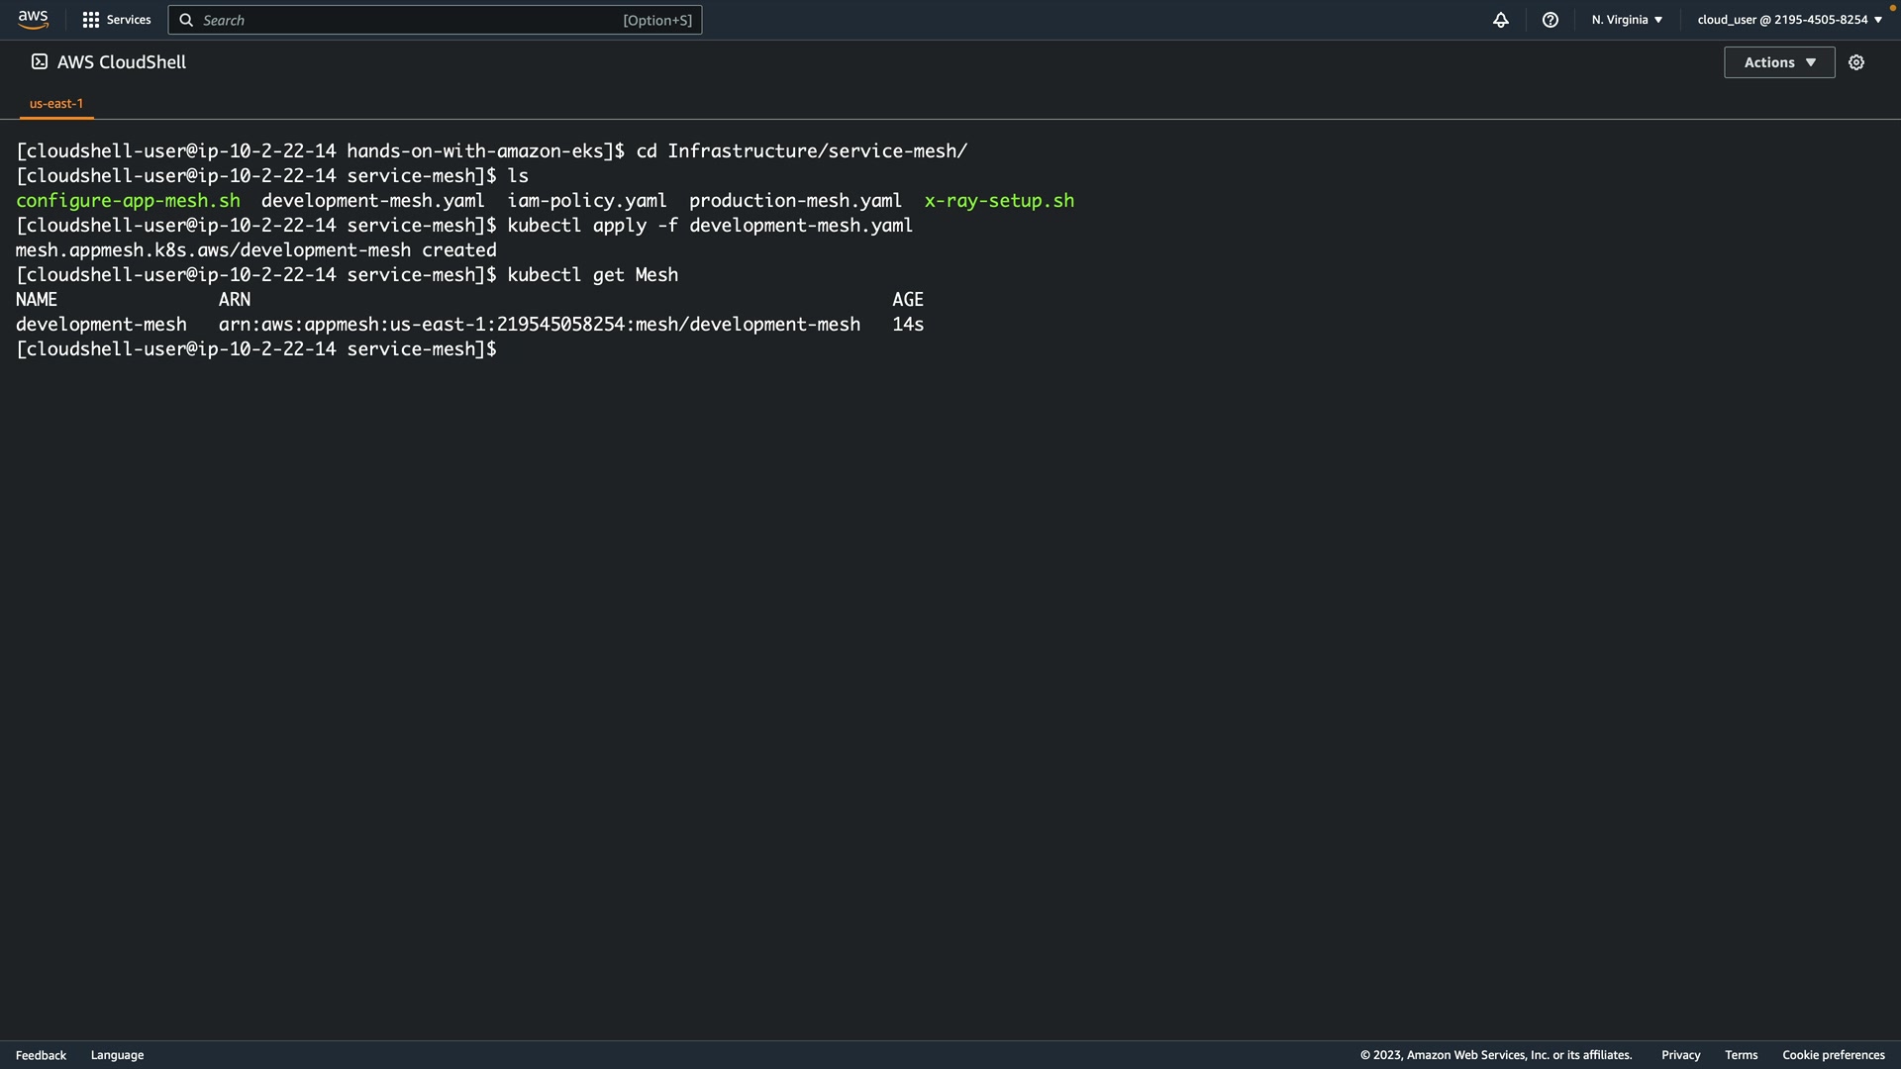Open the Privacy link
Image resolution: width=1901 pixels, height=1069 pixels.
[x=1680, y=1055]
